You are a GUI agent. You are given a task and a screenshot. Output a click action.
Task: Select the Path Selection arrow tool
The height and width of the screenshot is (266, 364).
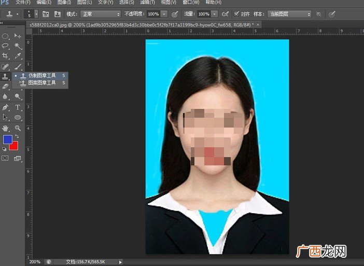5,117
